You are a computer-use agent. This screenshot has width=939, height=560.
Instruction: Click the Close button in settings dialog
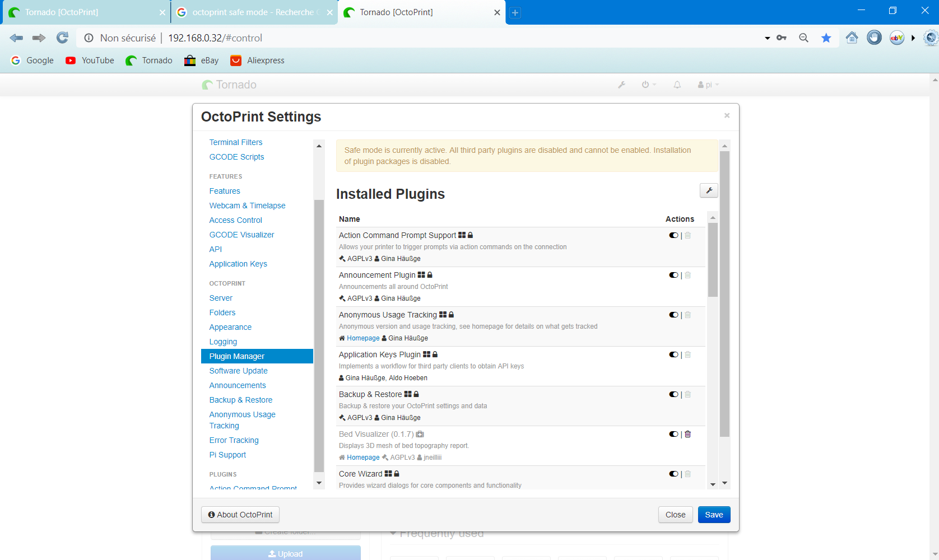(x=676, y=515)
